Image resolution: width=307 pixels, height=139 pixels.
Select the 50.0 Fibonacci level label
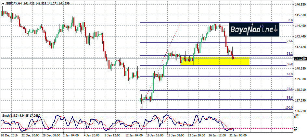(x=290, y=64)
